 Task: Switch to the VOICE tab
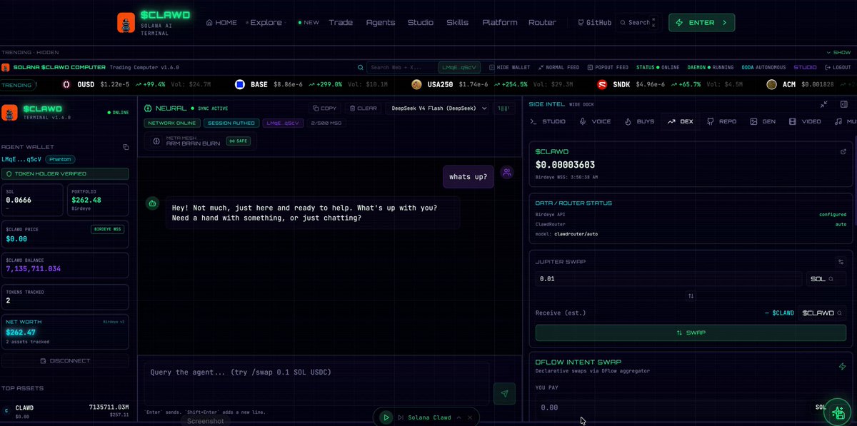(595, 121)
